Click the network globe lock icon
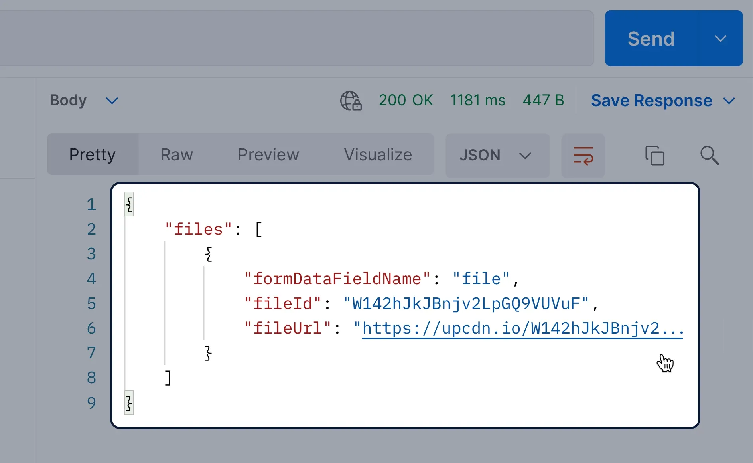The height and width of the screenshot is (463, 753). click(x=351, y=101)
